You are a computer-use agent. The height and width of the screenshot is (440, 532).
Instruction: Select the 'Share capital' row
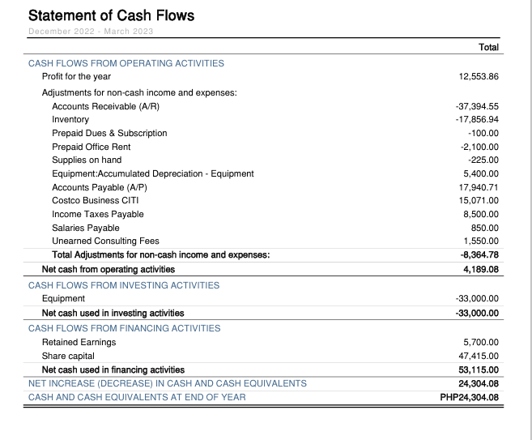68,356
